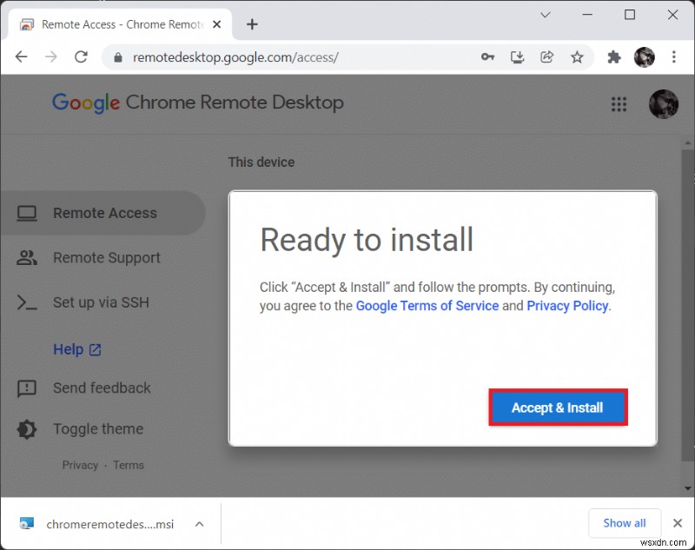Toggle theme from the sidebar
This screenshot has width=695, height=550.
click(x=97, y=428)
